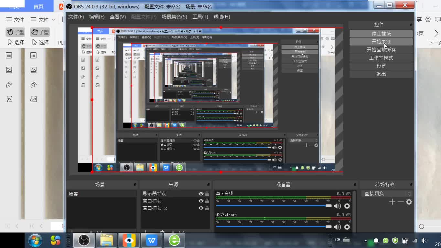Add a transition with the plus icon
This screenshot has height=248, width=441.
[392, 202]
